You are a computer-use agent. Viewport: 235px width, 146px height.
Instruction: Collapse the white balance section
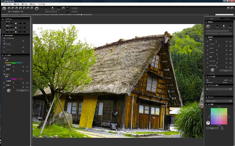click(x=206, y=85)
